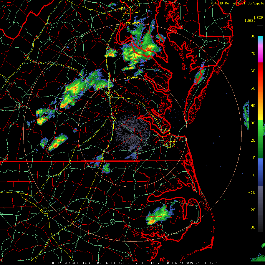Click the -20 dBZ legend value
This screenshot has width=265, height=265.
[252, 210]
